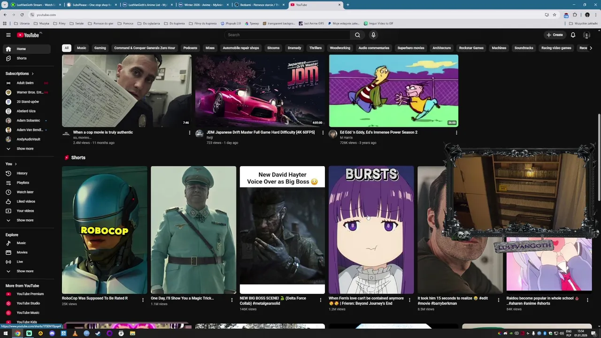Open options for the cop movie video

(x=190, y=133)
